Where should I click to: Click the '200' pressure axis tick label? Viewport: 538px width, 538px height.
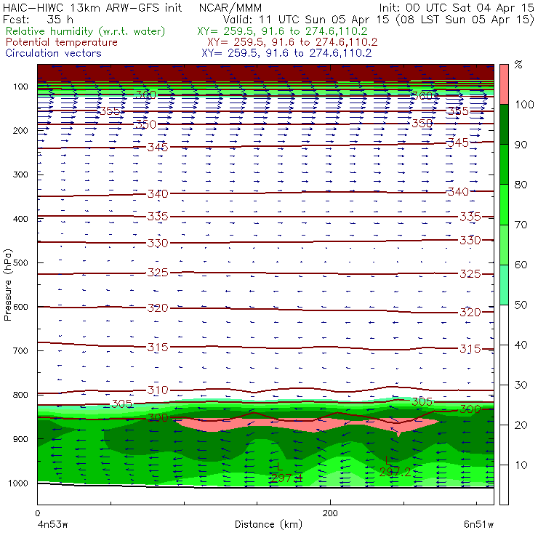coord(20,130)
